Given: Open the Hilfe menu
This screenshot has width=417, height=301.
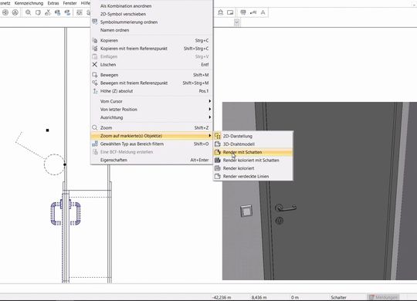Looking at the screenshot, I should coord(86,3).
